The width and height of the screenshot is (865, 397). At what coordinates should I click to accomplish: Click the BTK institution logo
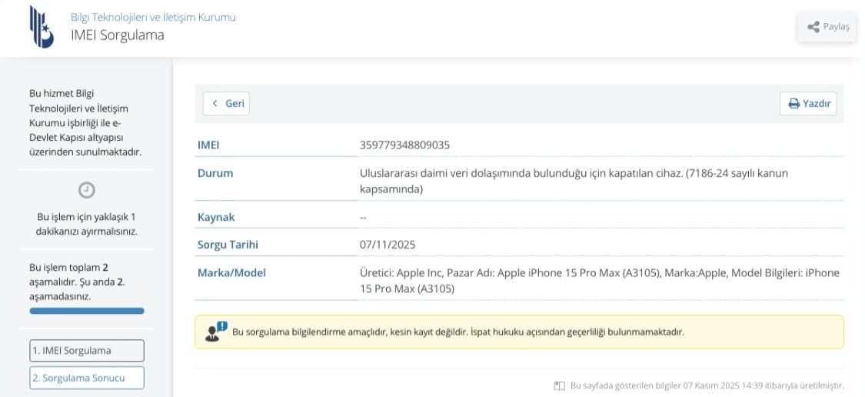(x=42, y=27)
